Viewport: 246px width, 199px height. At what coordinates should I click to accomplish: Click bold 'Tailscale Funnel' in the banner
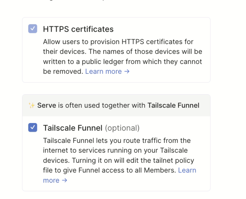tap(173, 105)
